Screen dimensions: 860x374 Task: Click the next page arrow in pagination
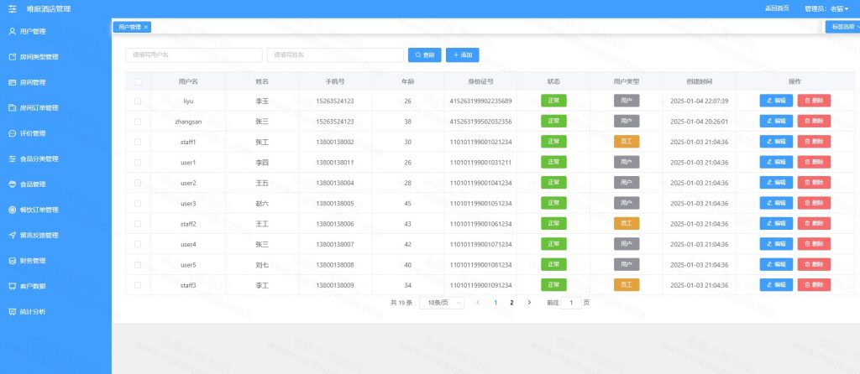(x=529, y=303)
